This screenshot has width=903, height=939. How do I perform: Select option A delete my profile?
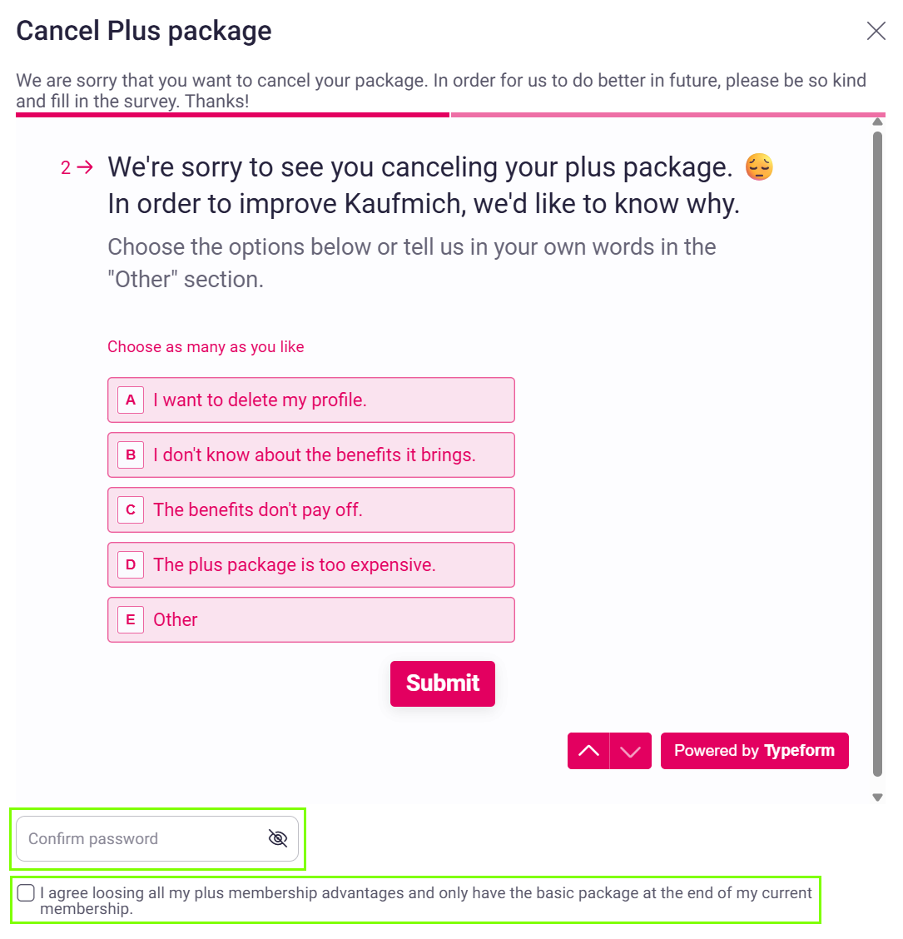310,400
